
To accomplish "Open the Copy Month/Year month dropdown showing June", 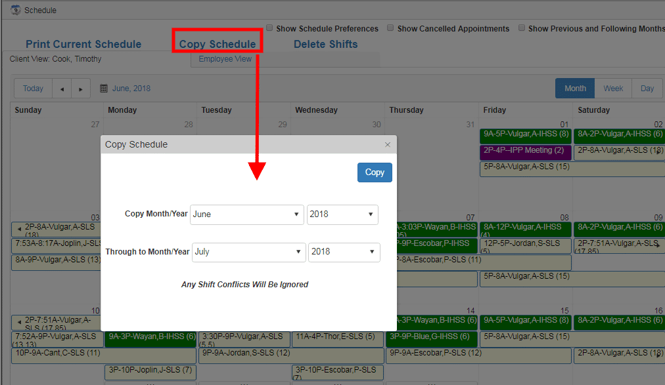I will click(x=246, y=214).
